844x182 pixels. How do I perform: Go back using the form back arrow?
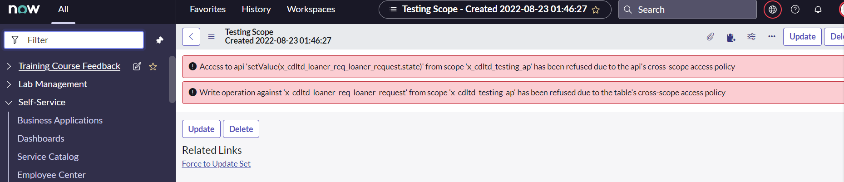[x=191, y=37]
